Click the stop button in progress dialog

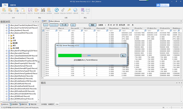tap(123, 56)
